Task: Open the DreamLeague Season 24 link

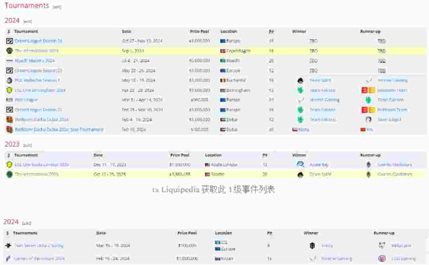Action: click(39, 41)
